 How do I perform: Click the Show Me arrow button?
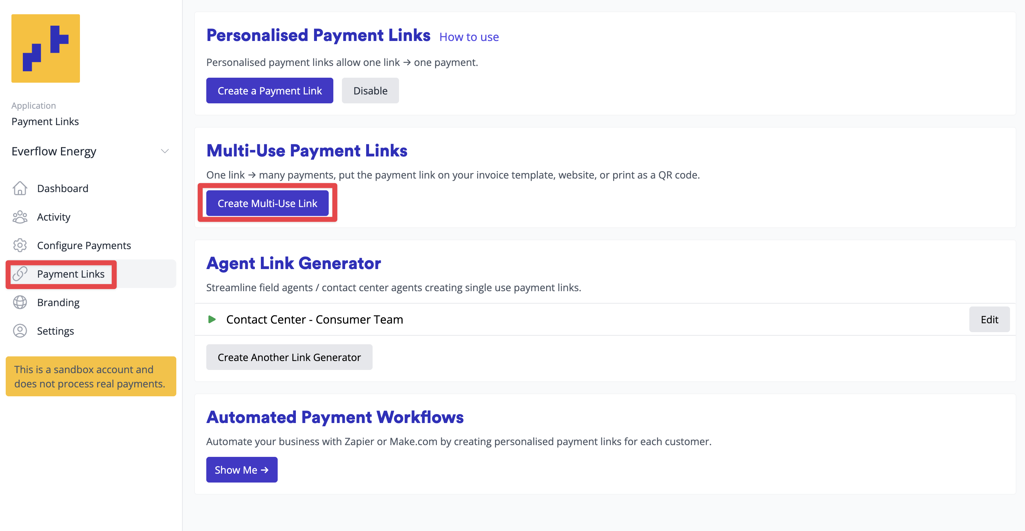(x=242, y=470)
